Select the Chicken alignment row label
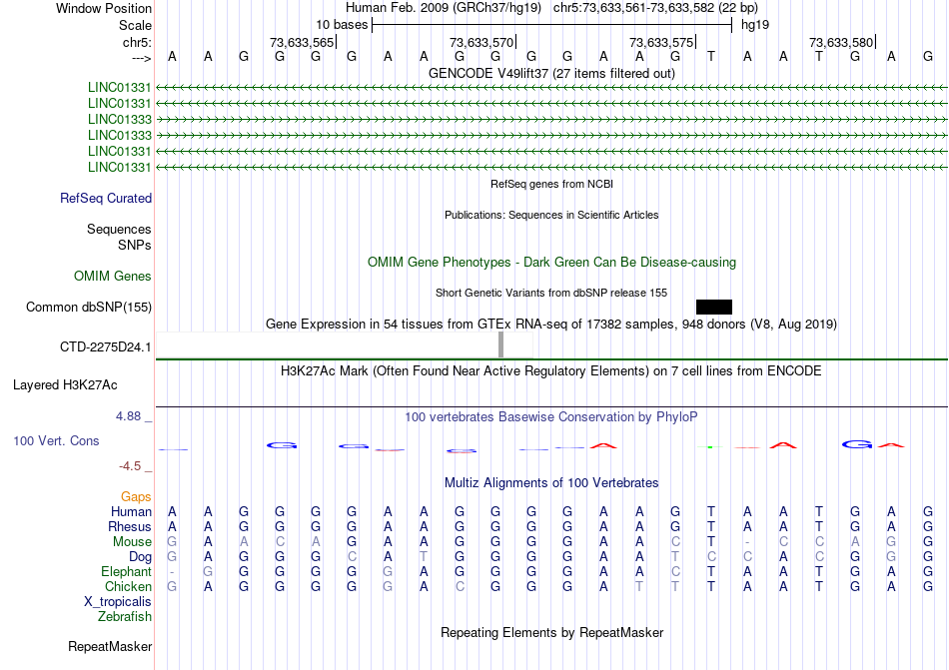 point(128,586)
